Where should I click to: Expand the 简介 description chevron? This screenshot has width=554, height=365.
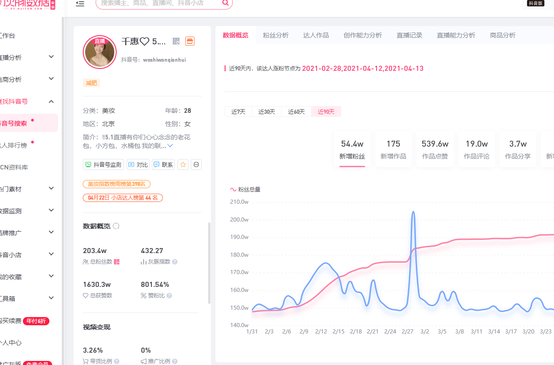[x=170, y=146]
